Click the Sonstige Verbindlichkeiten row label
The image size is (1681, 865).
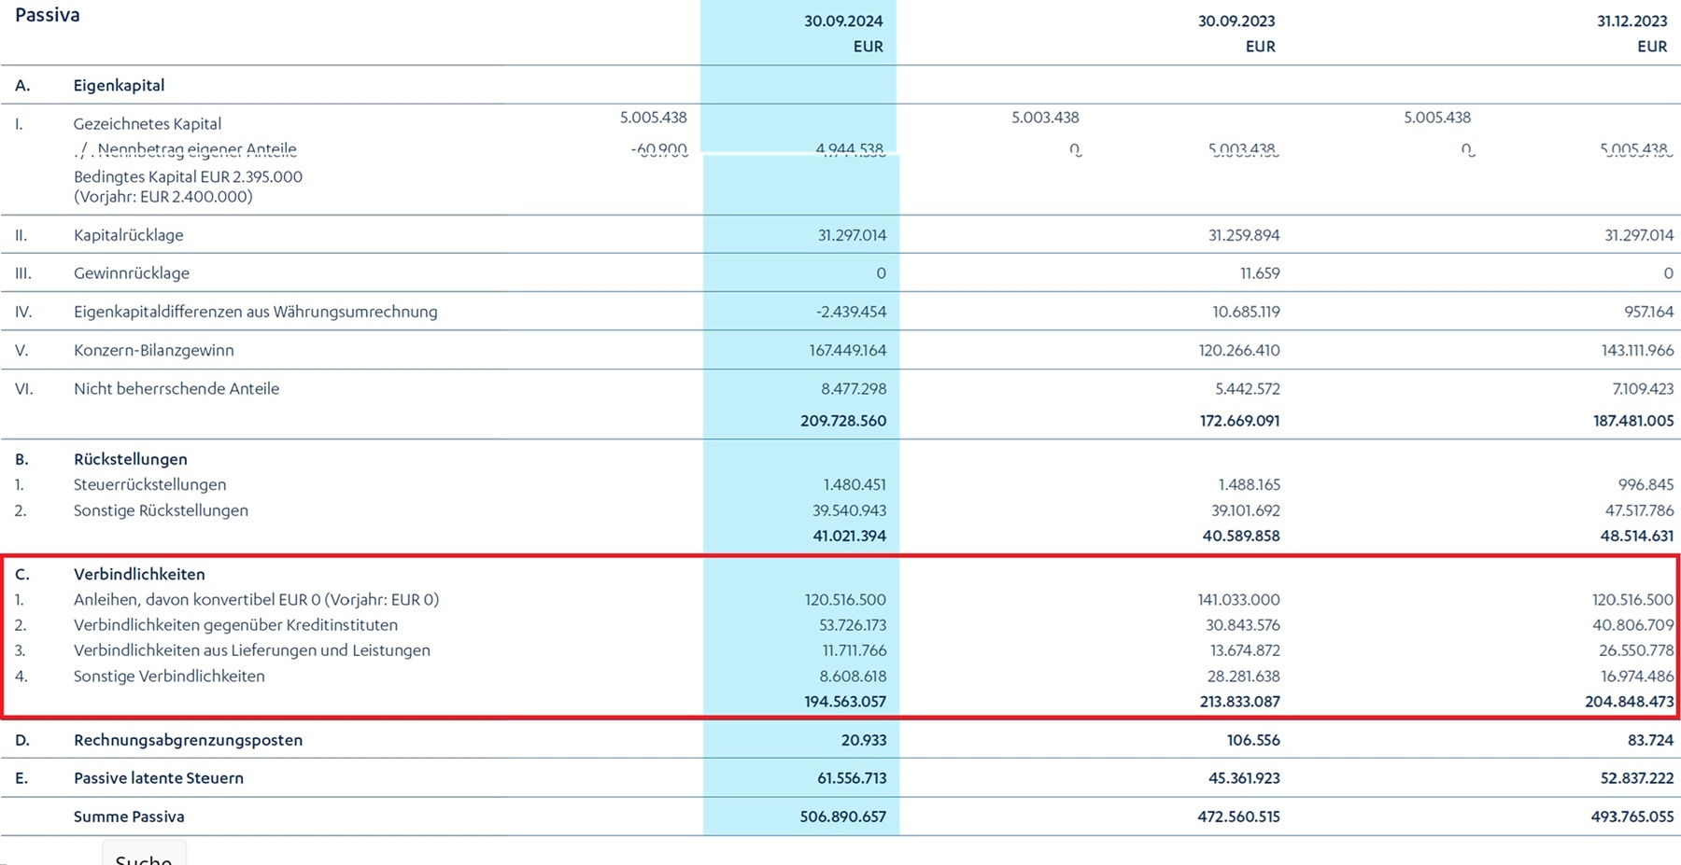coord(169,676)
